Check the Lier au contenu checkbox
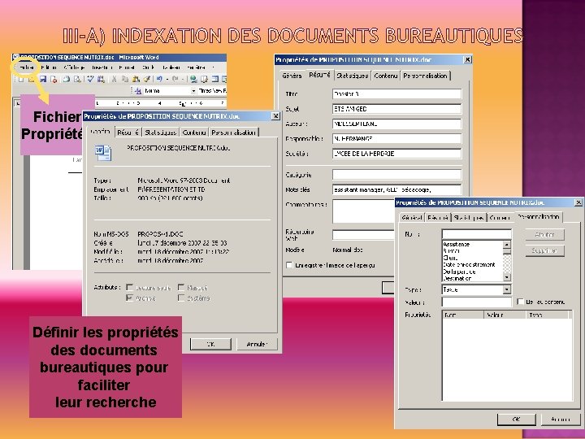This screenshot has width=585, height=439. tap(521, 302)
